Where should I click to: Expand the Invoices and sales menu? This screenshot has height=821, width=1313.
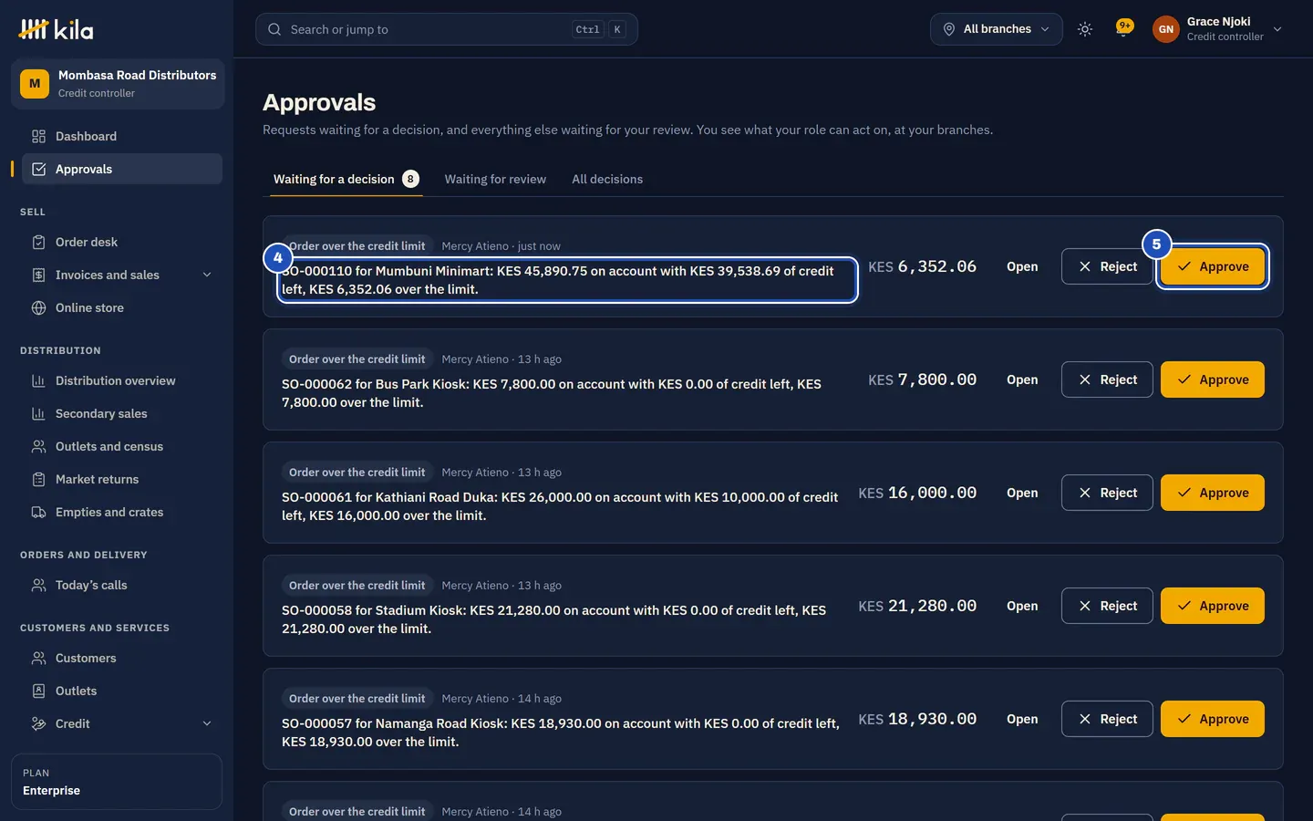(122, 275)
